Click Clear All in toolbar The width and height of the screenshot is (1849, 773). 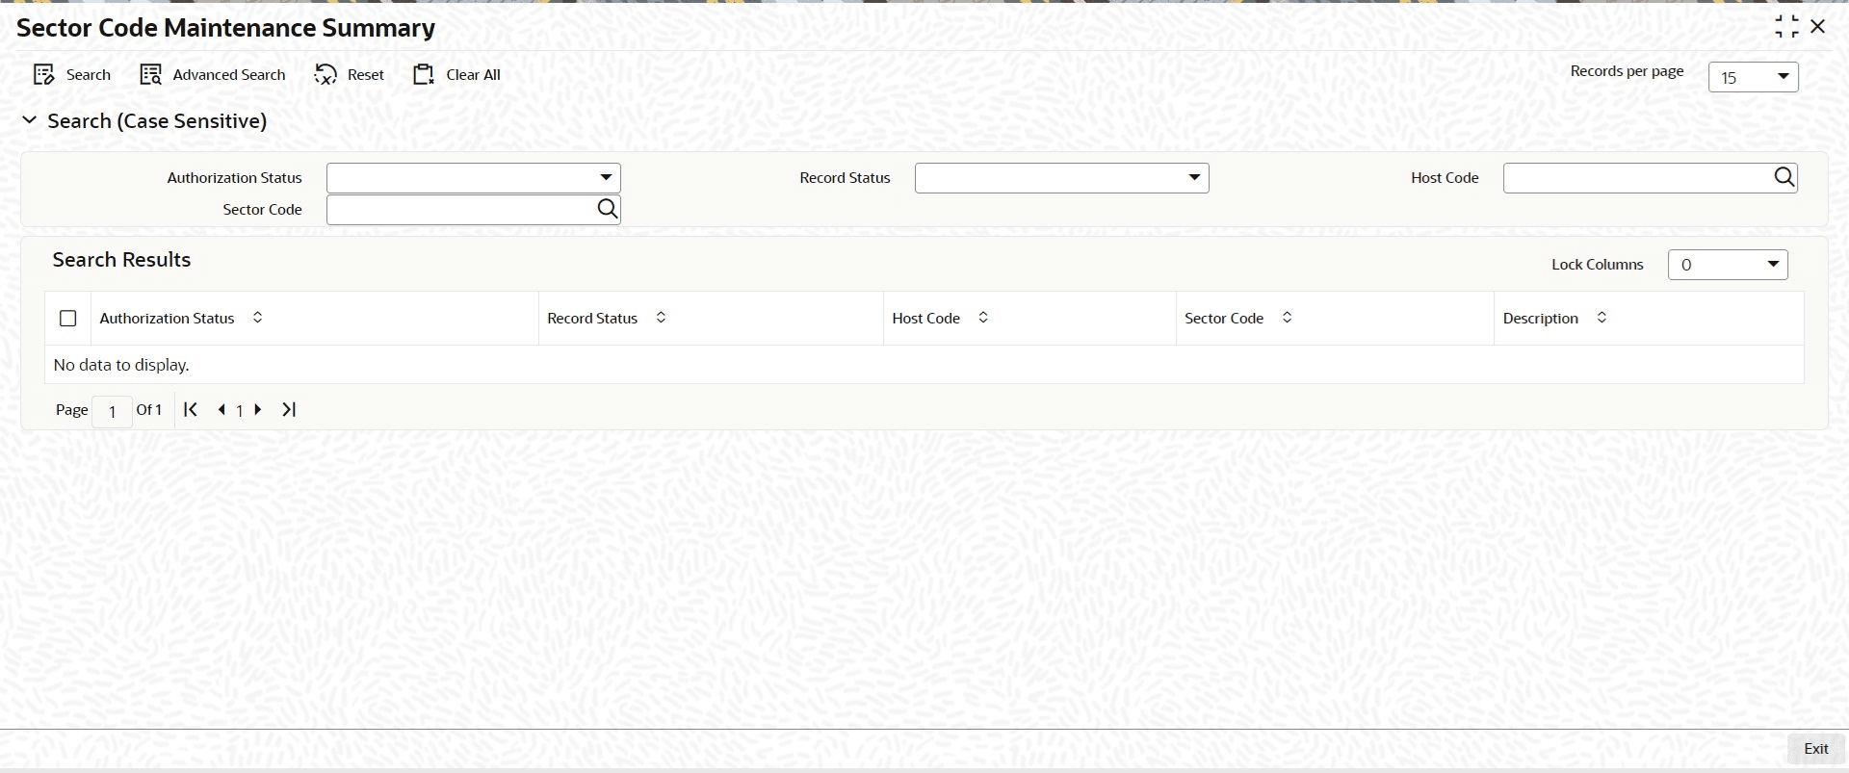(456, 75)
